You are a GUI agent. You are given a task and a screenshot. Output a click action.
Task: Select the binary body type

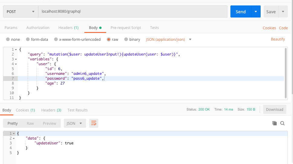coord(132,39)
